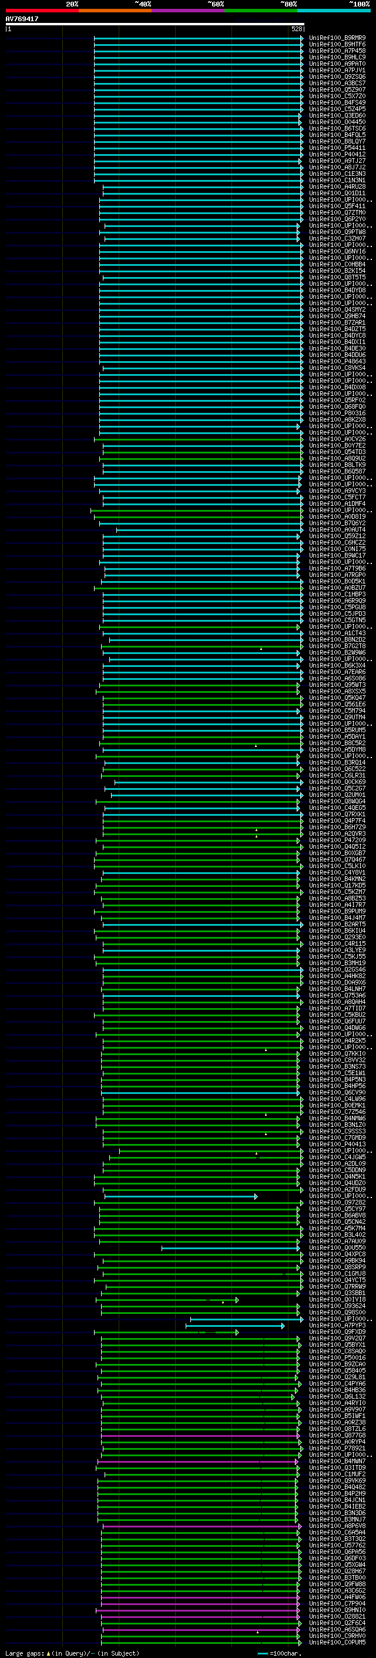Select hit UniRef100_A9PAT0
Screen dimensions: 376x1658
pos(337,64)
